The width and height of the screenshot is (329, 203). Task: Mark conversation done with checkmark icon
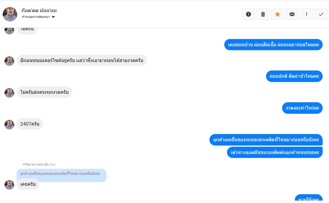click(321, 14)
